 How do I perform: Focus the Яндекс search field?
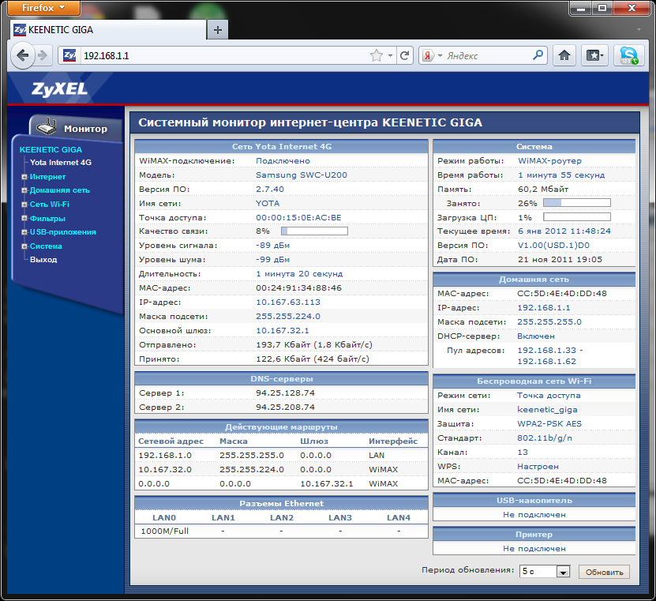488,55
